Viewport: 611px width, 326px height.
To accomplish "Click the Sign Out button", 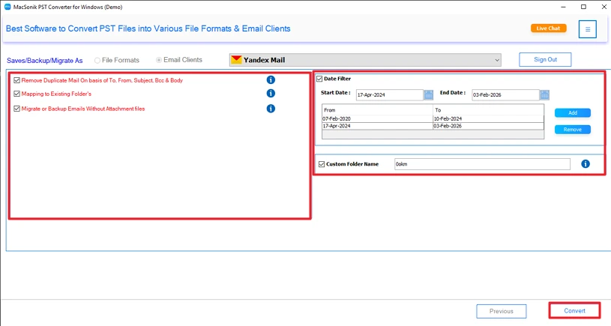I will (x=545, y=60).
